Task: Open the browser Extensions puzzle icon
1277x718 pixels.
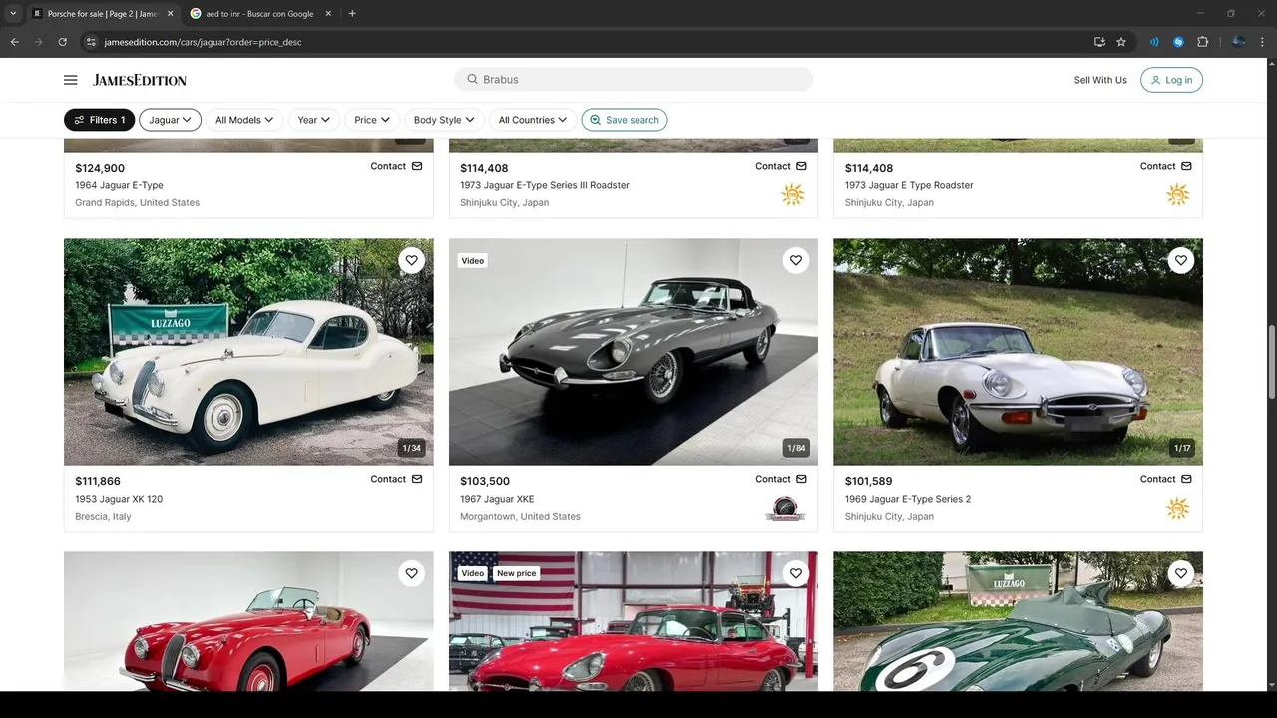Action: click(1202, 42)
